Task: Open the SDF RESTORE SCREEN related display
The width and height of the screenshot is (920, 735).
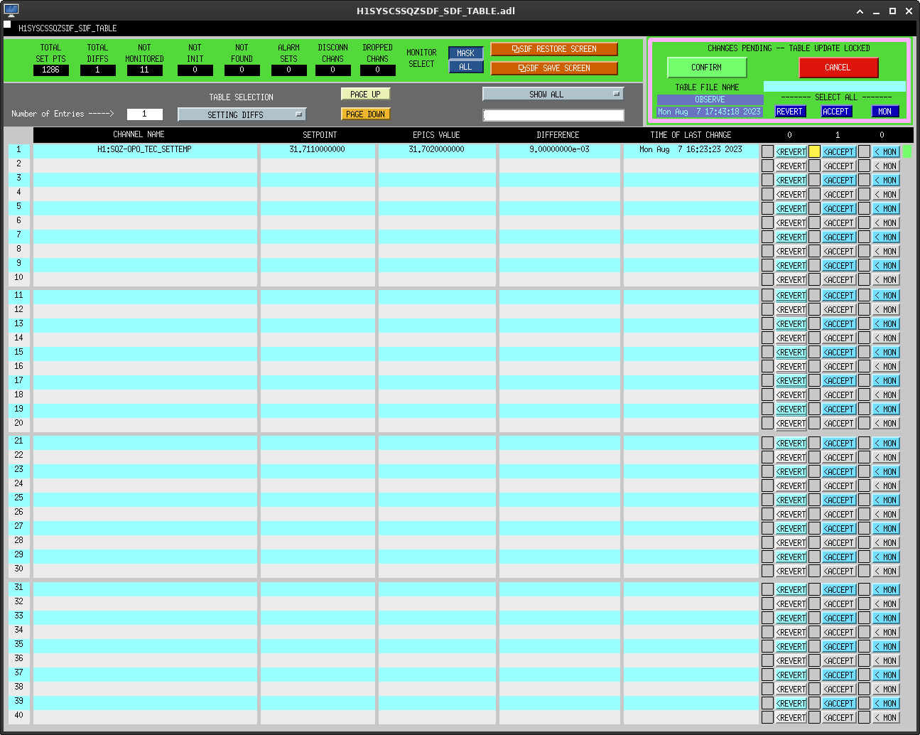Action: [553, 49]
